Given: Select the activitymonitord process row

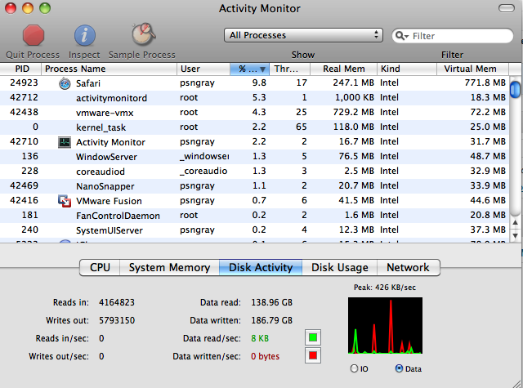Looking at the screenshot, I should [254, 98].
